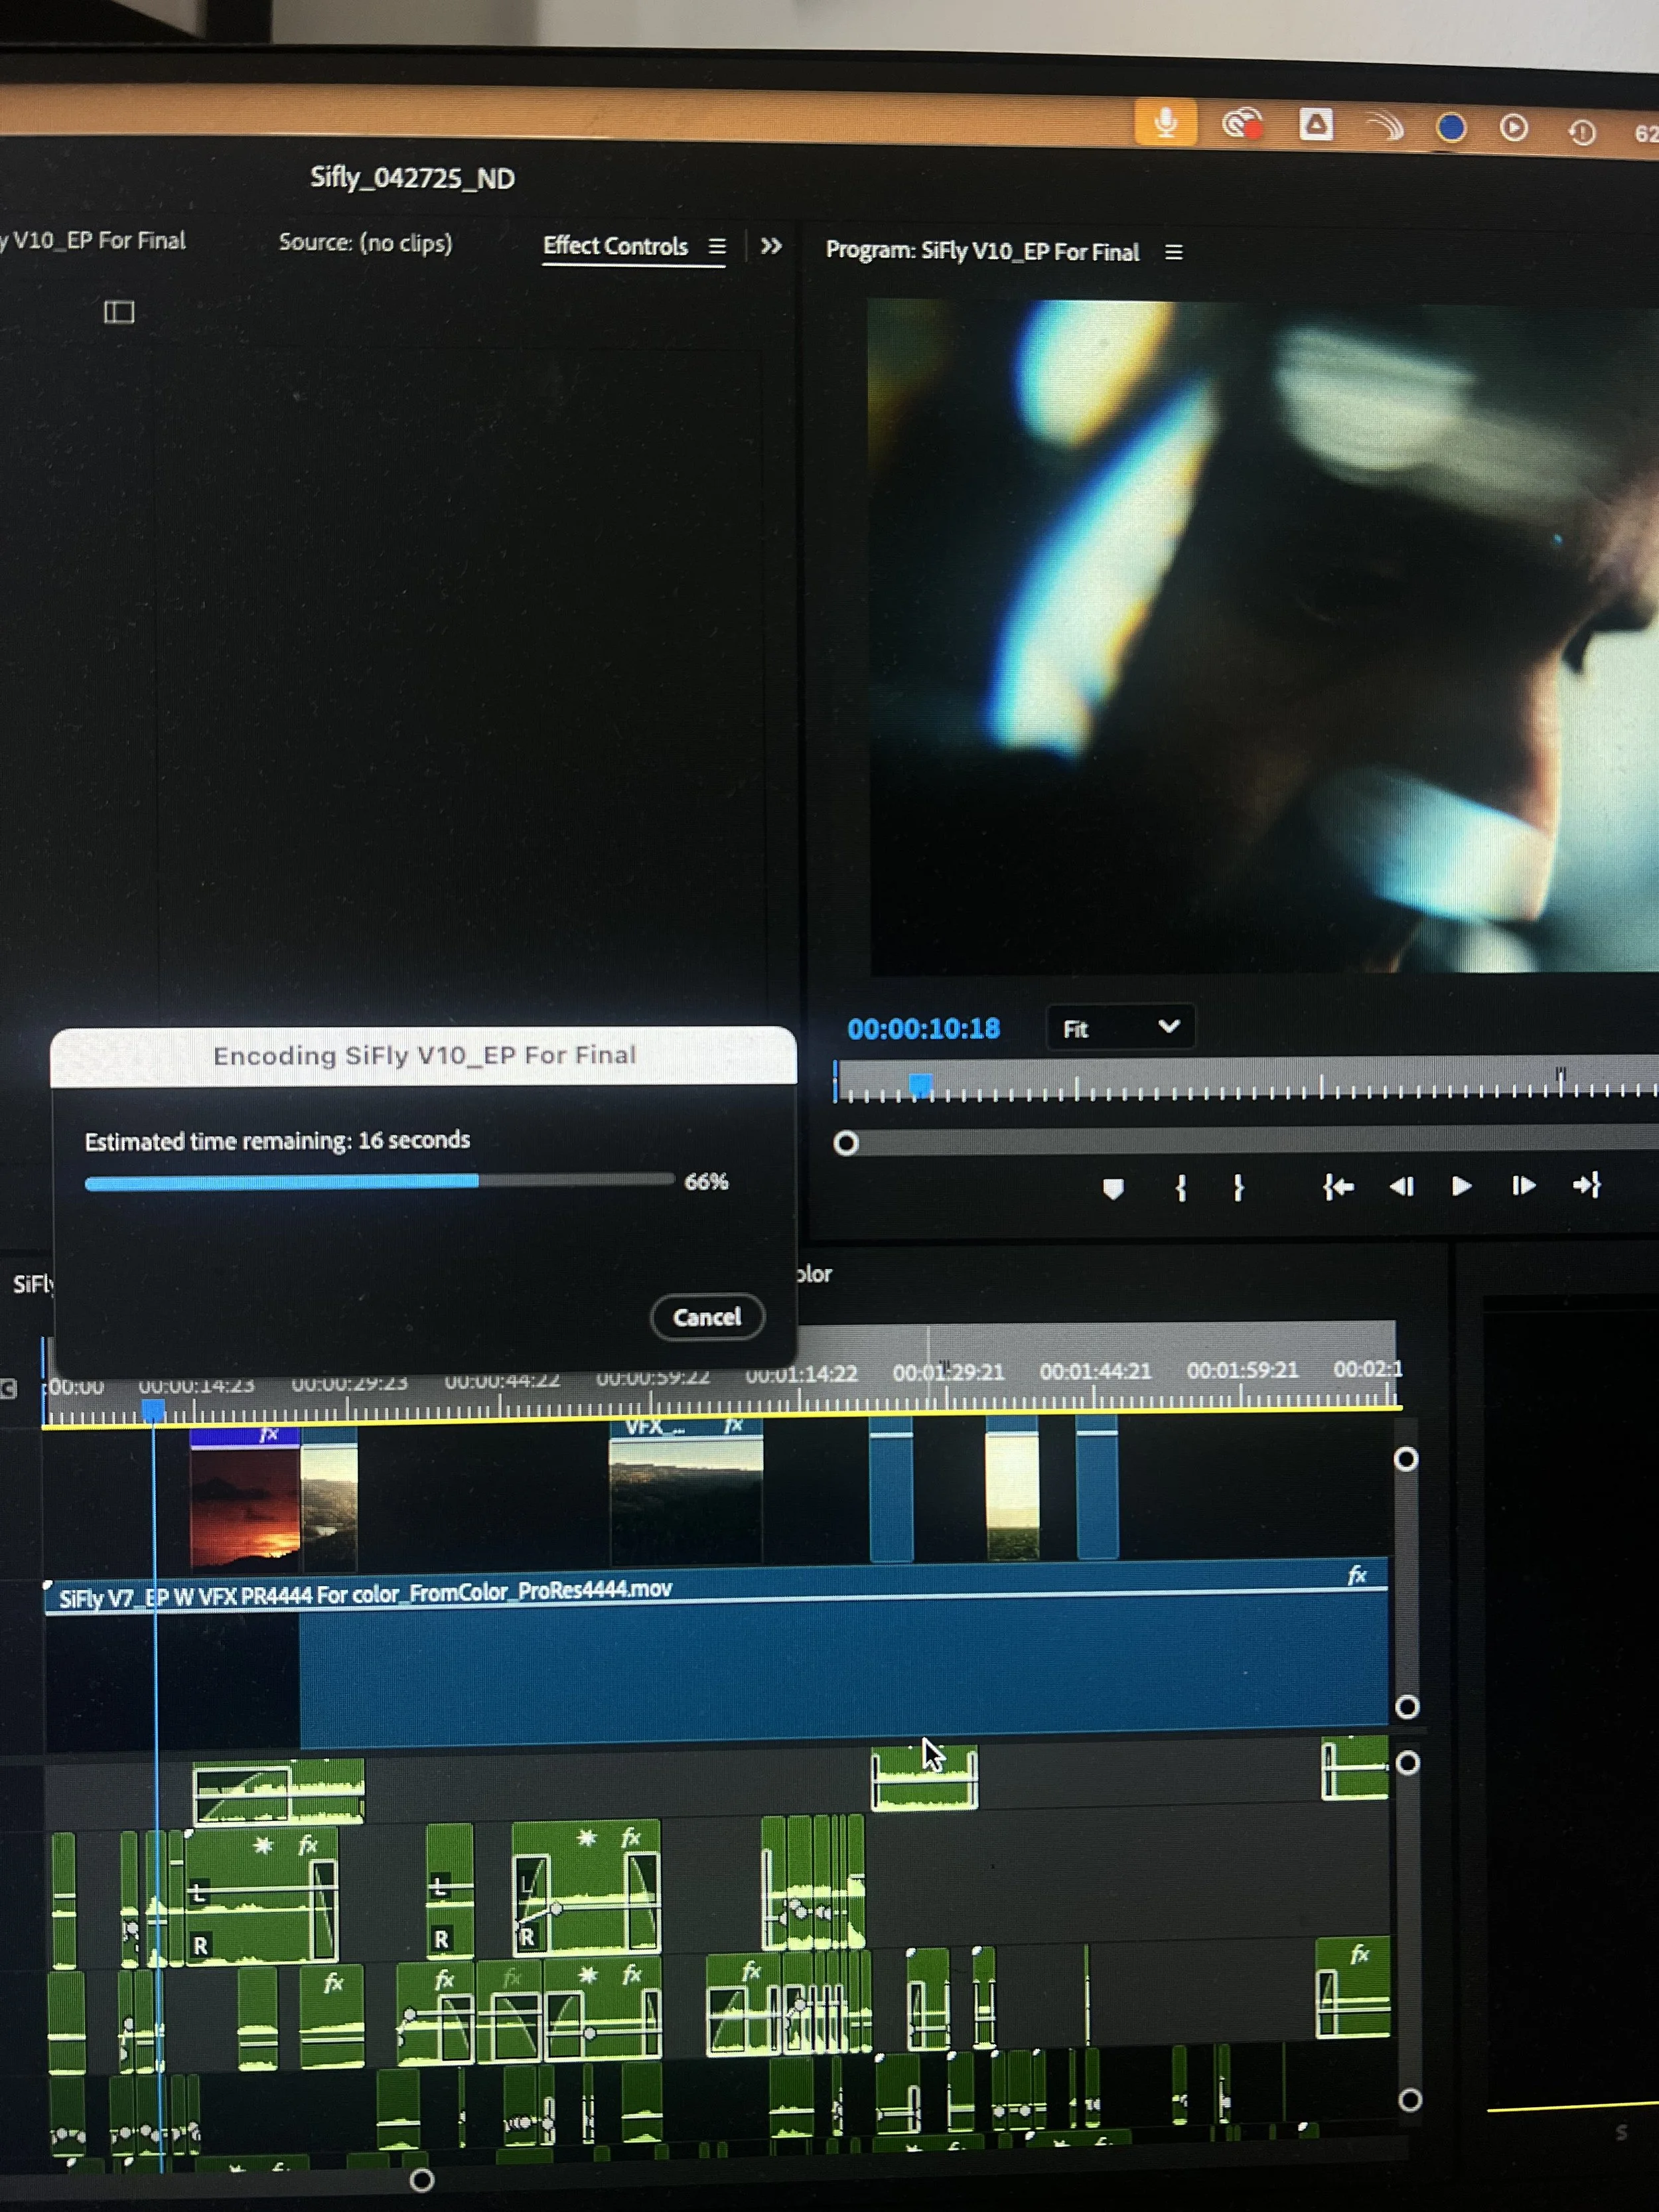
Task: Toggle the panel layout icon in Effect Controls
Action: click(x=119, y=312)
